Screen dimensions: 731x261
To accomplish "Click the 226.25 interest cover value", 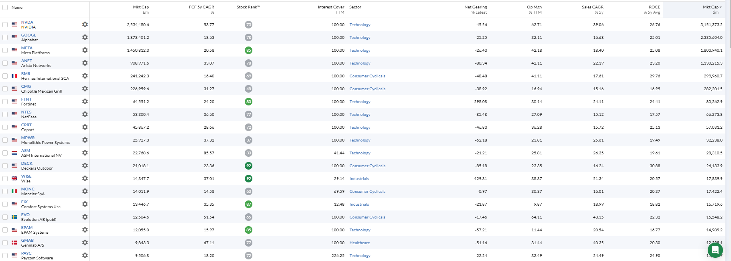I will (338, 256).
